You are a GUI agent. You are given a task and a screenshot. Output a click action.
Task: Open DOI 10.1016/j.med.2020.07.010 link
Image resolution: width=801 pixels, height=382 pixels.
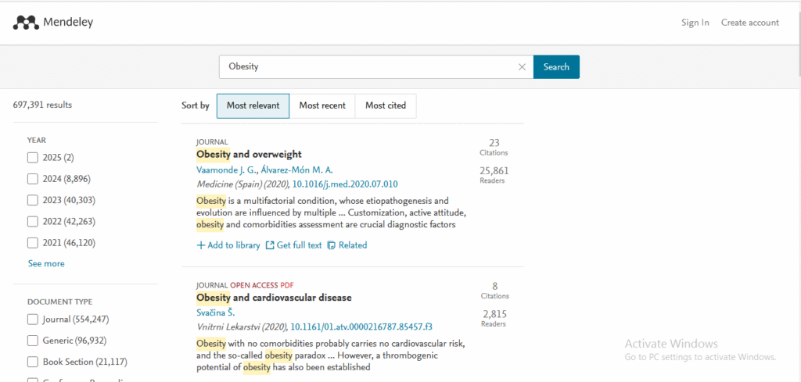(x=345, y=184)
